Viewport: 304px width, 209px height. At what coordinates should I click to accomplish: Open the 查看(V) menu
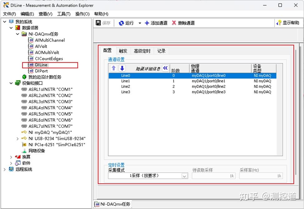point(46,14)
